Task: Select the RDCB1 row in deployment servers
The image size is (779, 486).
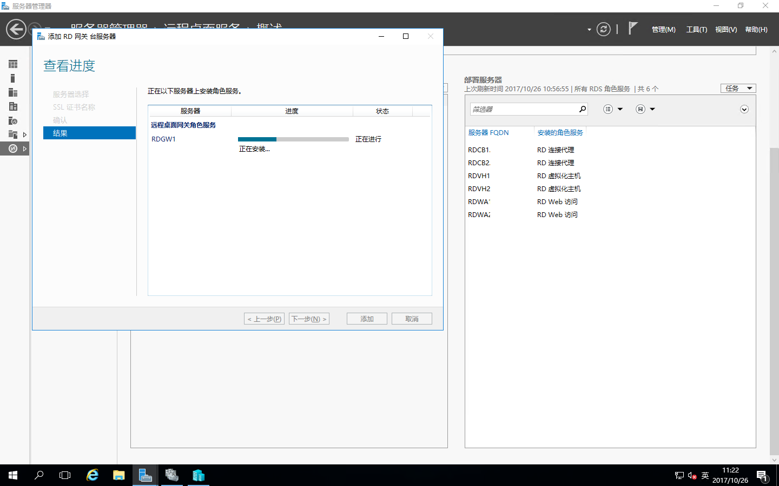Action: coord(610,150)
